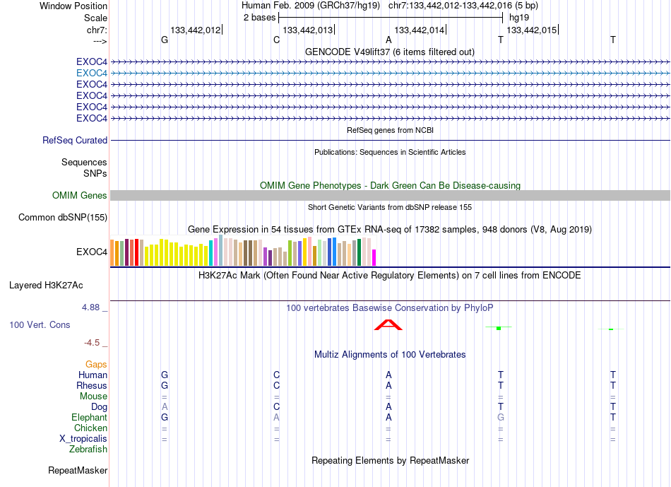Click the 'Human' species label

93,375
